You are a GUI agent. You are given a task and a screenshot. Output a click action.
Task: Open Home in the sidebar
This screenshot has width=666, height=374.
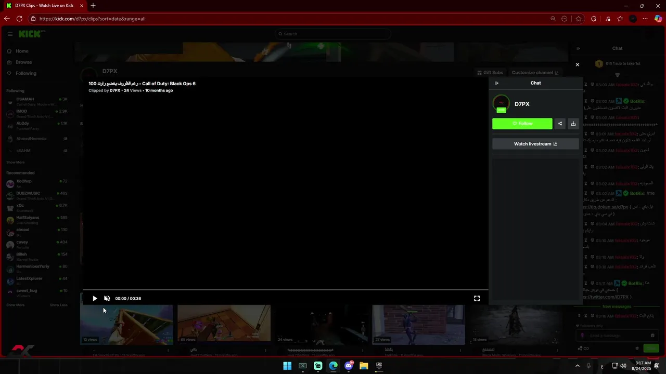coord(22,51)
